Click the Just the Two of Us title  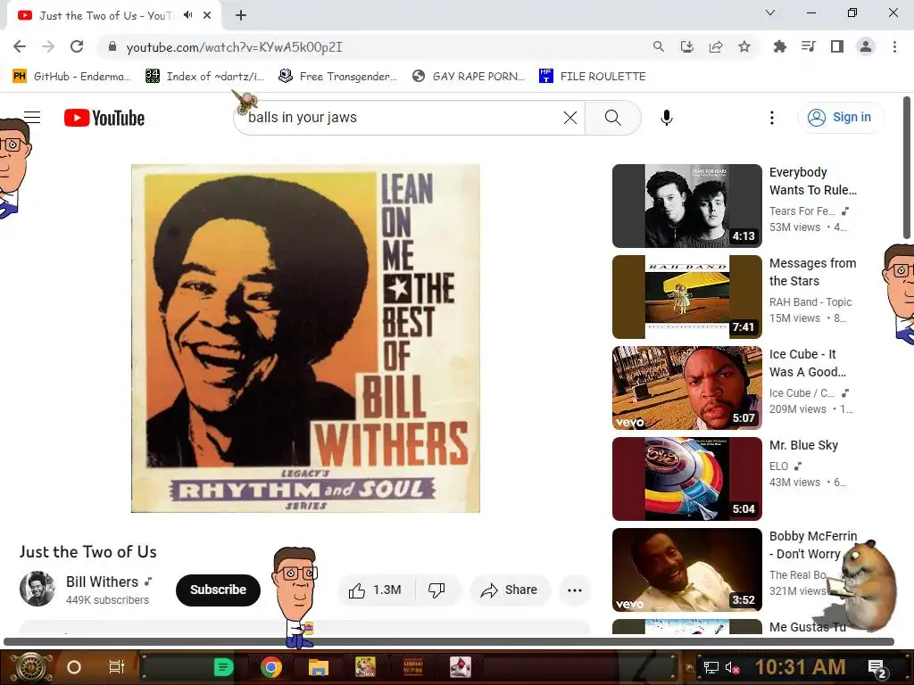point(88,551)
